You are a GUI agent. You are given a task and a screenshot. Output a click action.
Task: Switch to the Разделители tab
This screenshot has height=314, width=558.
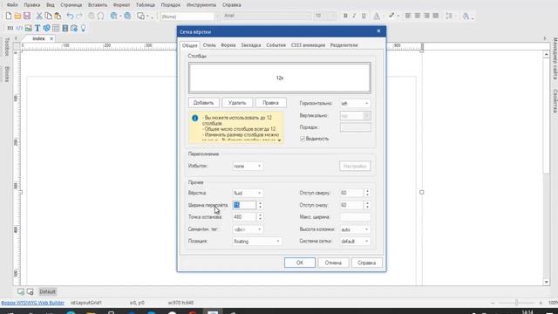coord(344,45)
